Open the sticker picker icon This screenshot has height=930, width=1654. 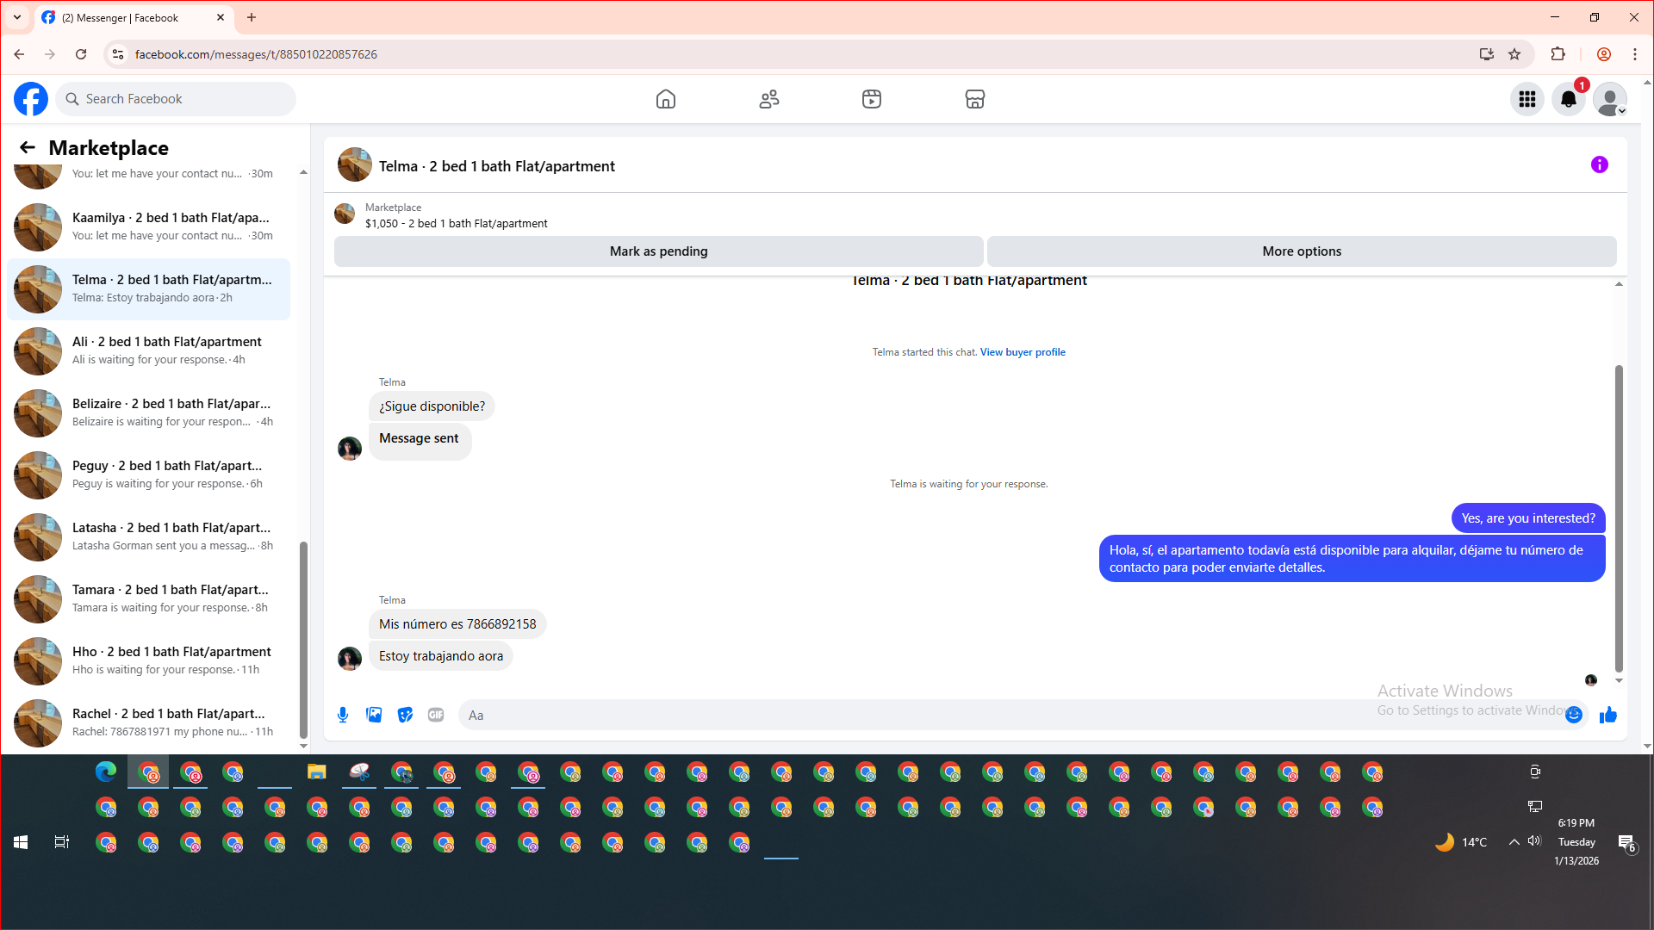point(405,715)
